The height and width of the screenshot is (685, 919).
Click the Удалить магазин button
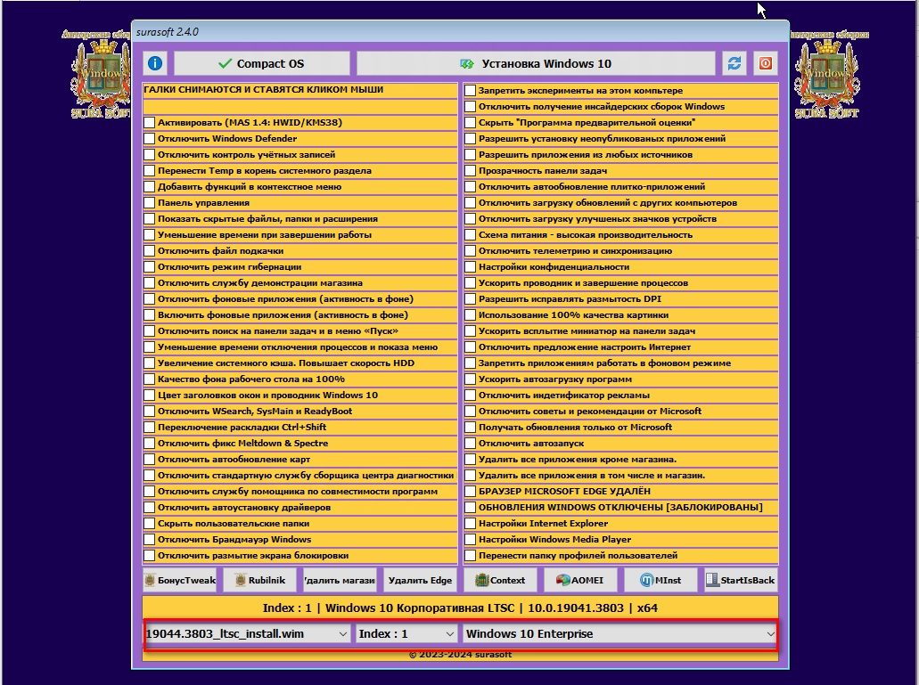[340, 580]
